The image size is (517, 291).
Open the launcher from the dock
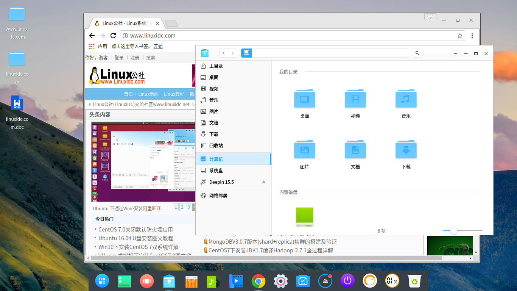click(x=102, y=281)
